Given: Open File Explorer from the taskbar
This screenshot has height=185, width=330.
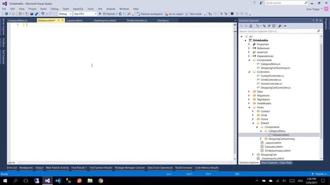Looking at the screenshot, I should pos(90,180).
